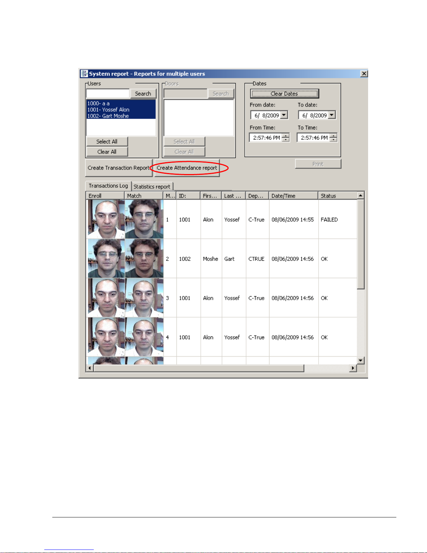Click the horizontal scrollbar thumb in log
Image resolution: width=427 pixels, height=553 pixels.
click(199, 368)
